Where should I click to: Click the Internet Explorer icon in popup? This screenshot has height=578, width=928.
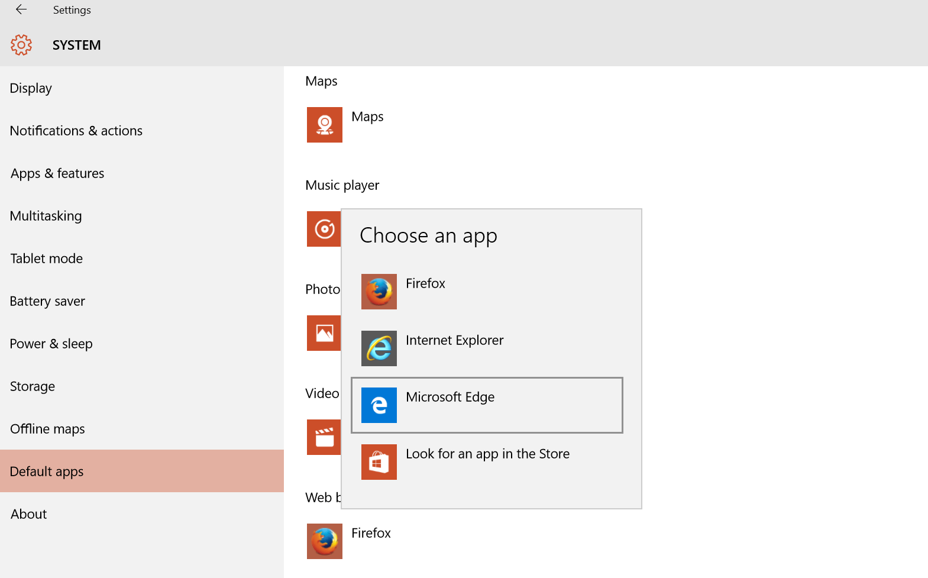[379, 348]
